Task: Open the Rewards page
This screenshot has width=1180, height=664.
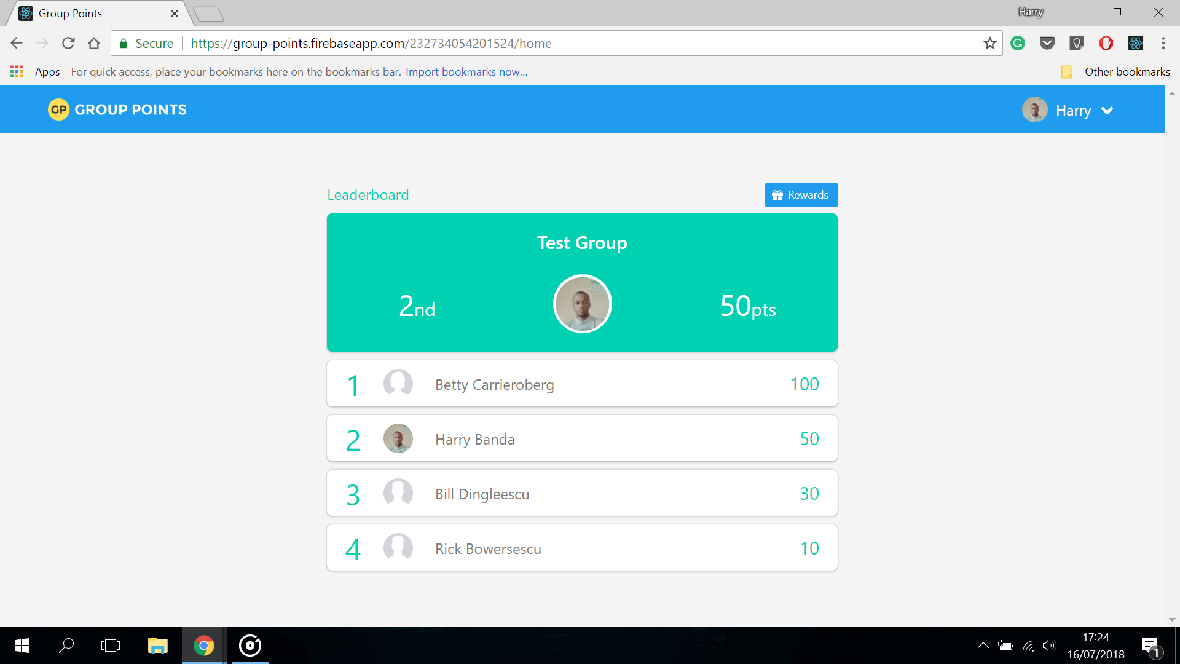Action: coord(801,195)
